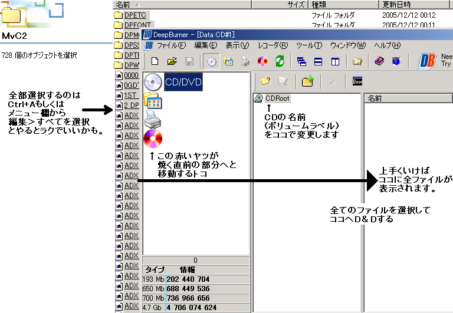Click the grey X delete icon
Viewport: 453px width, 313px height.
[333, 82]
